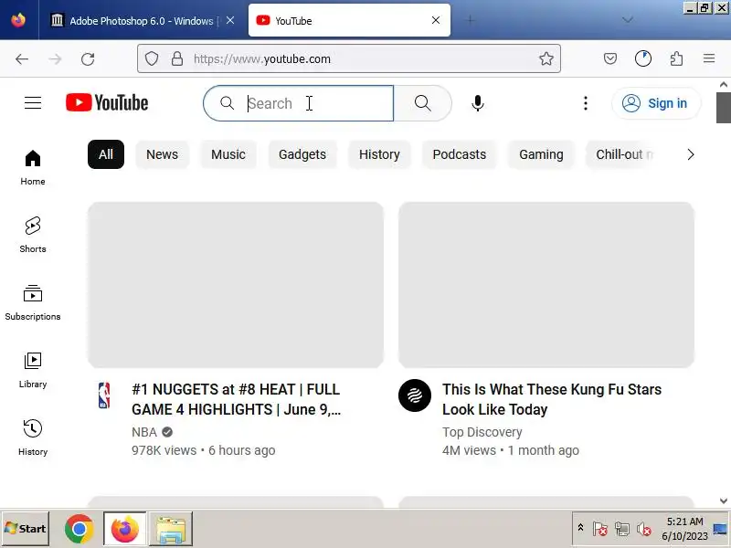Show more category chips arrow
Screen dimensions: 731x548
[691, 154]
